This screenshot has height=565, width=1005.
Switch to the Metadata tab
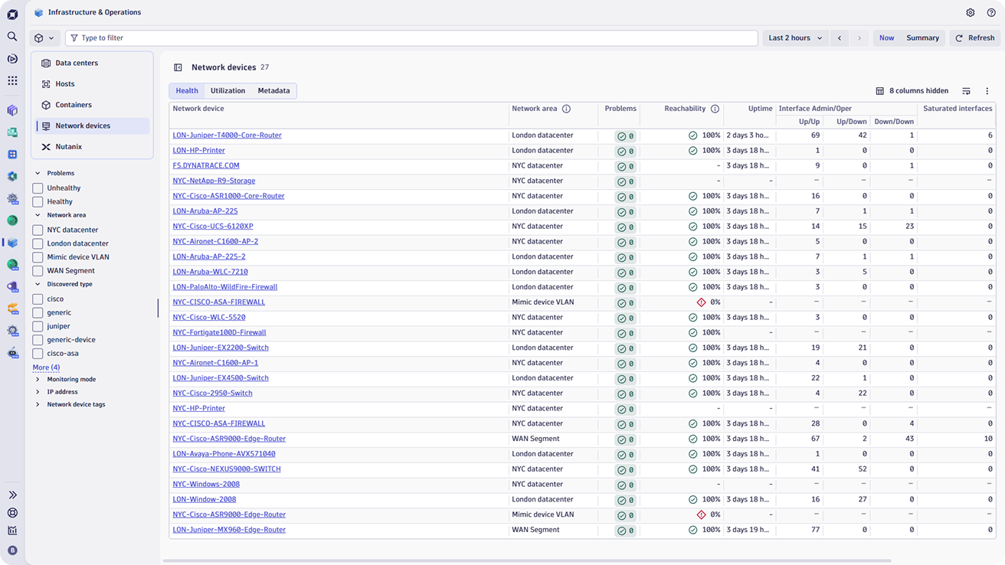[x=273, y=90]
